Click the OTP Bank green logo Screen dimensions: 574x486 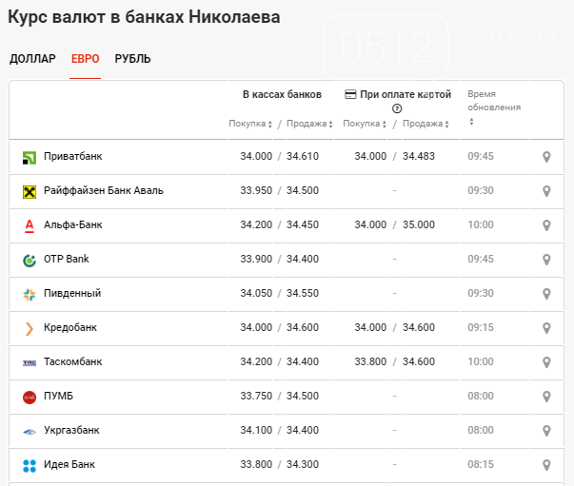pos(29,260)
